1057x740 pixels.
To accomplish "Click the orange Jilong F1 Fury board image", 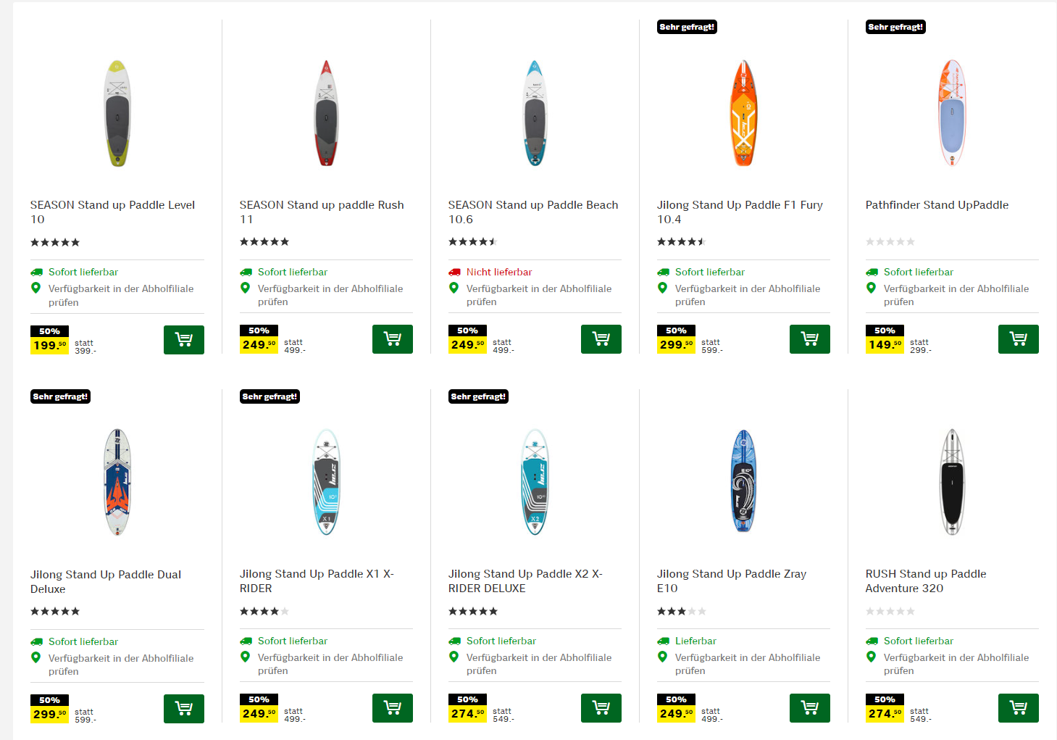I will click(x=743, y=113).
